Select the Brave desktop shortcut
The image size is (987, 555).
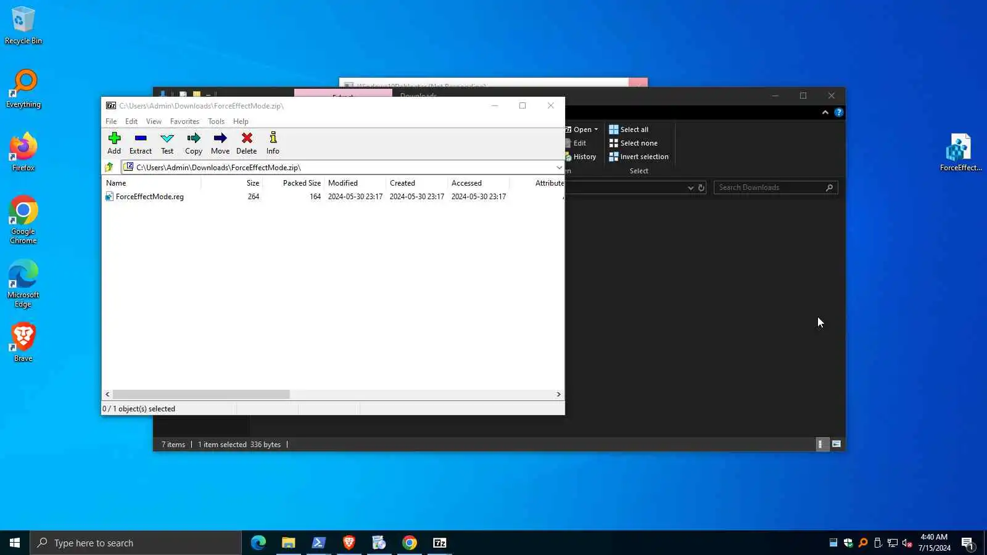pos(23,342)
